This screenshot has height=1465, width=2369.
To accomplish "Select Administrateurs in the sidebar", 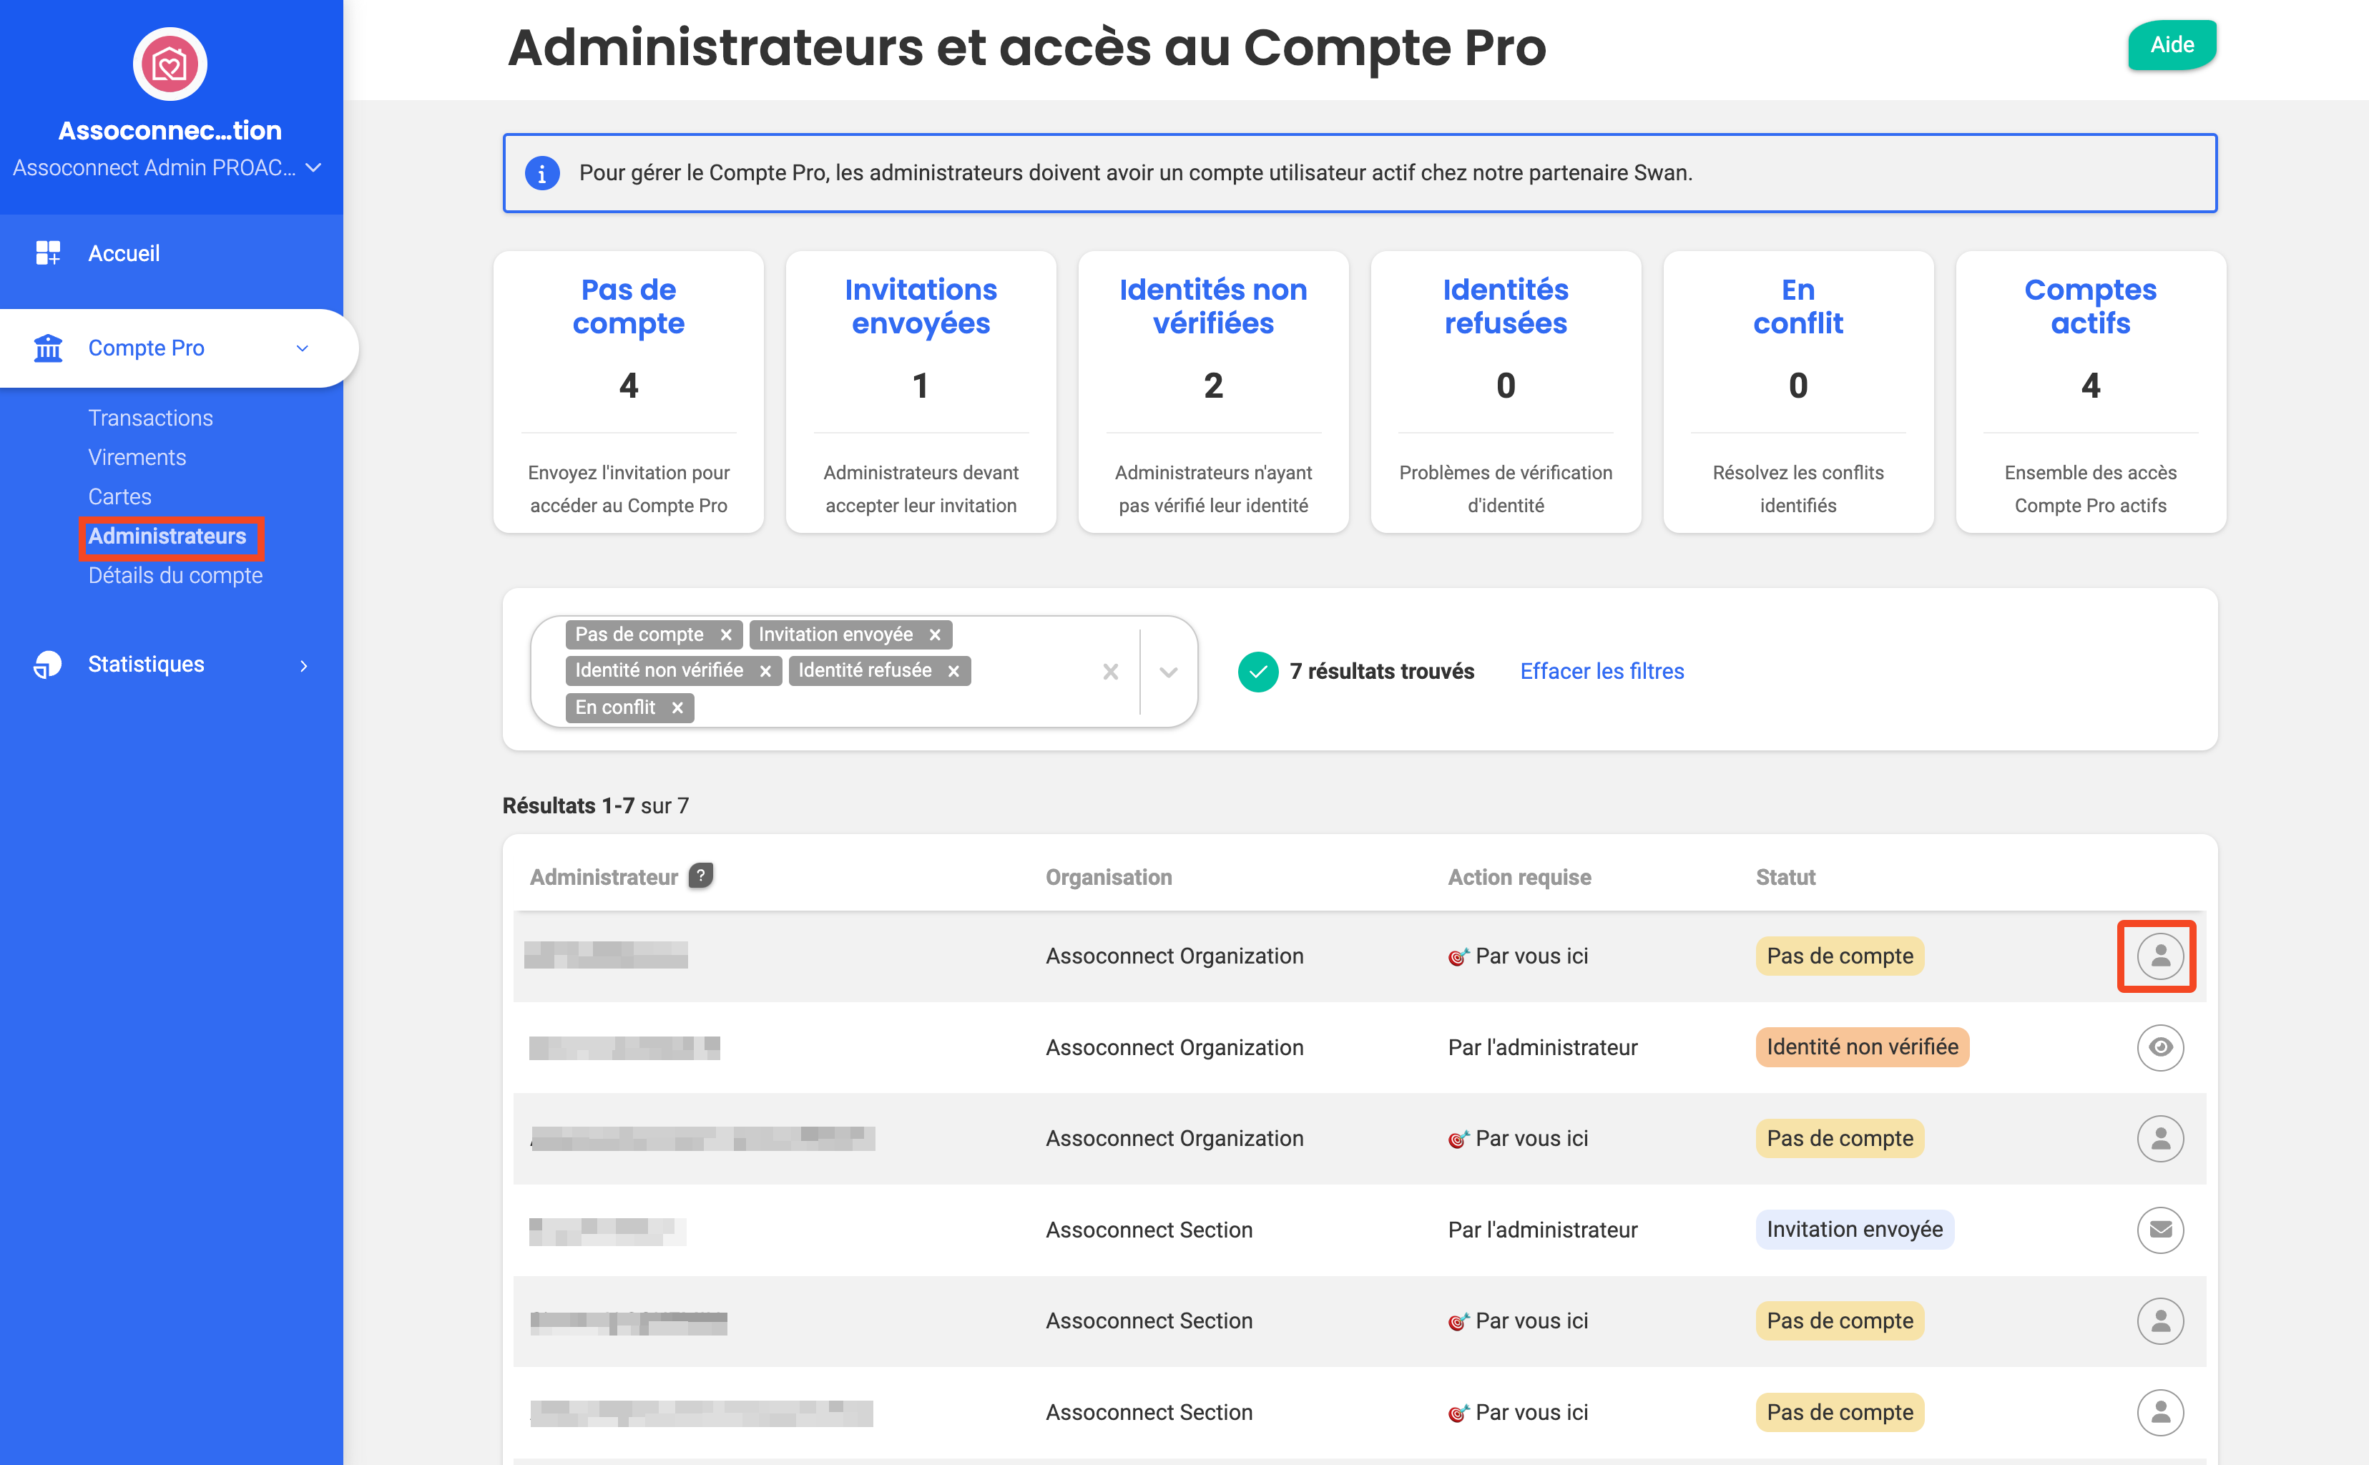I will click(x=167, y=536).
